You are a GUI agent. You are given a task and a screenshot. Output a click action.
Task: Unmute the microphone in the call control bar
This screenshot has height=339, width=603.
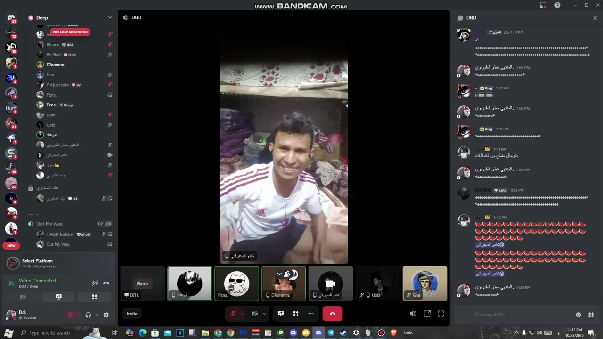[233, 314]
